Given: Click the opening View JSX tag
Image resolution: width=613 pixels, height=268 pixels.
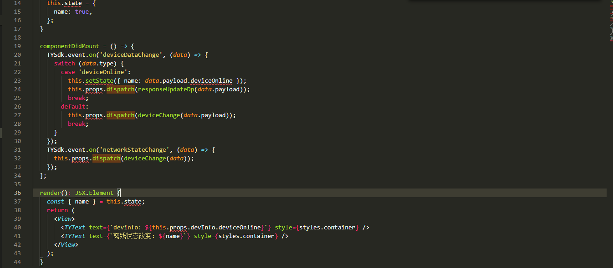Looking at the screenshot, I should (64, 218).
